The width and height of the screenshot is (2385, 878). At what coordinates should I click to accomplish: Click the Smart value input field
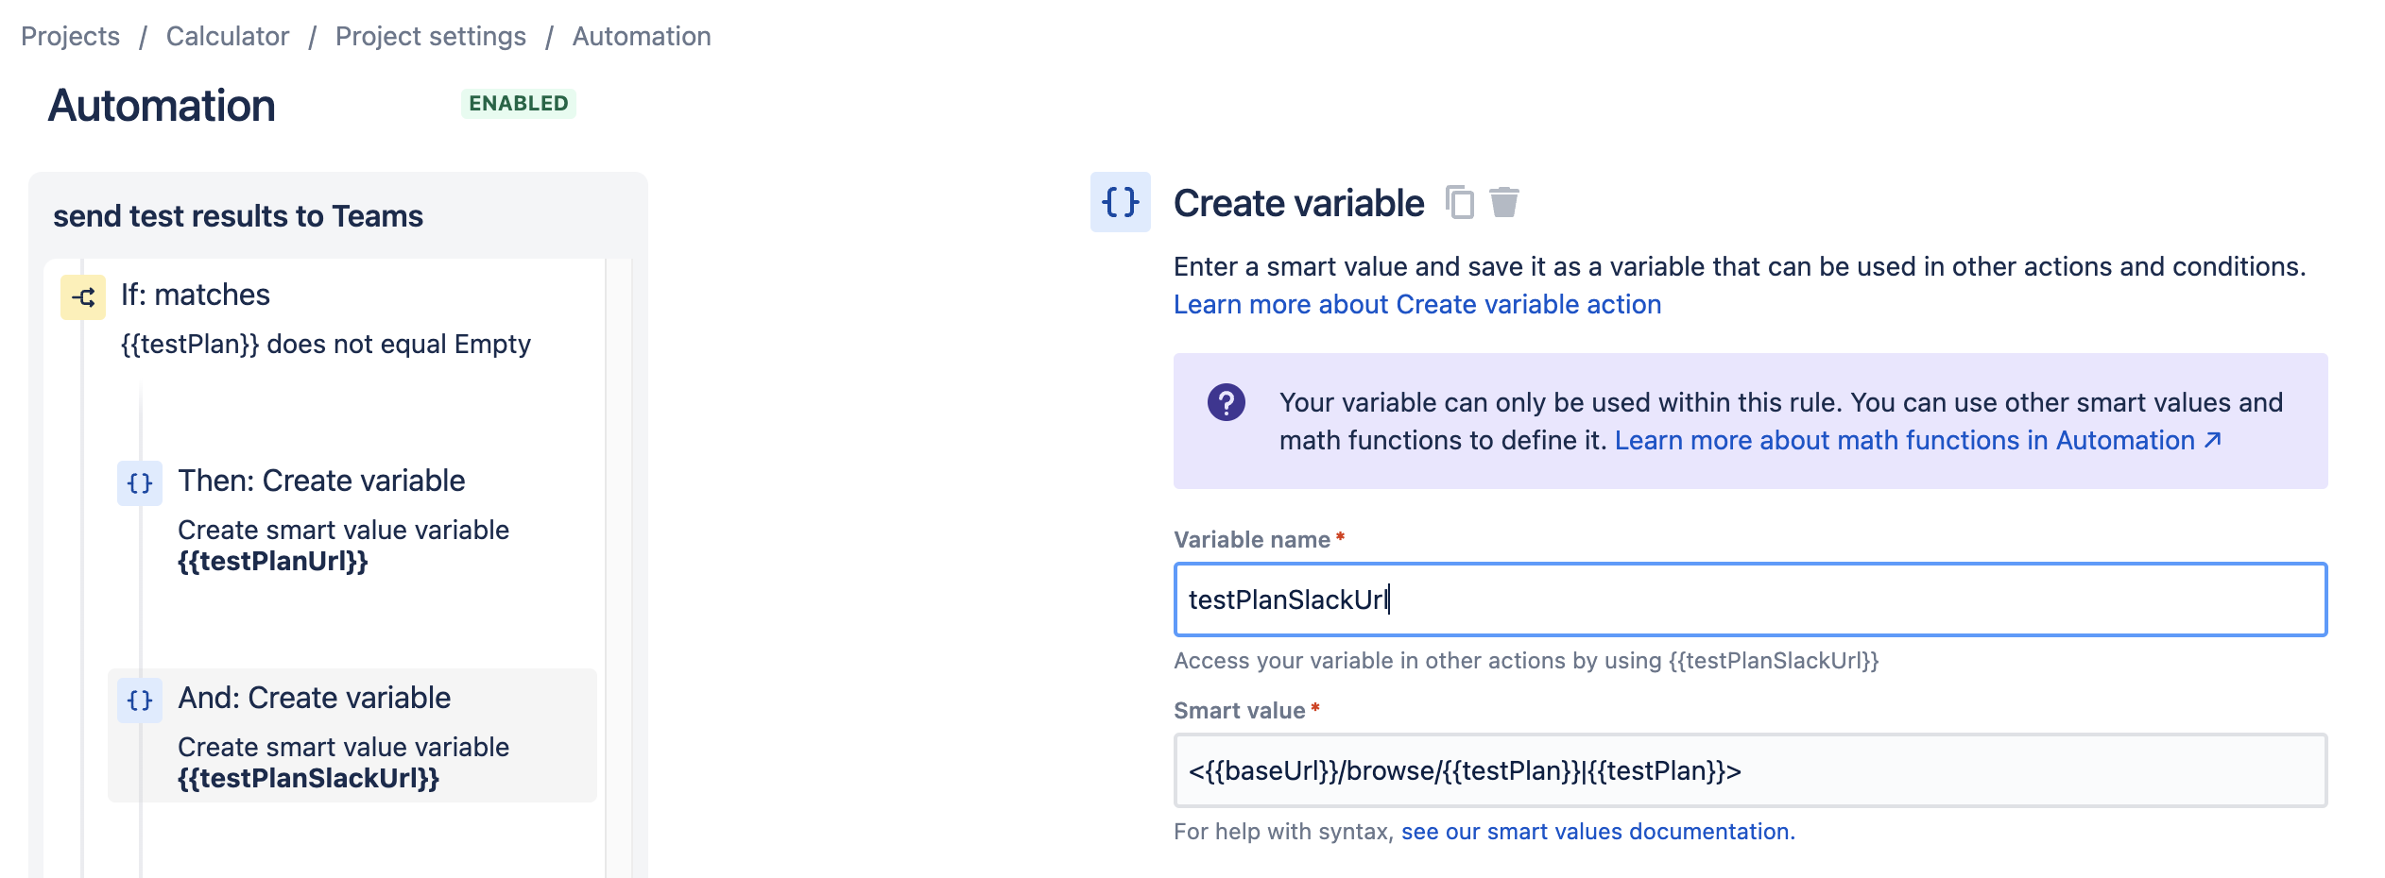[1750, 770]
